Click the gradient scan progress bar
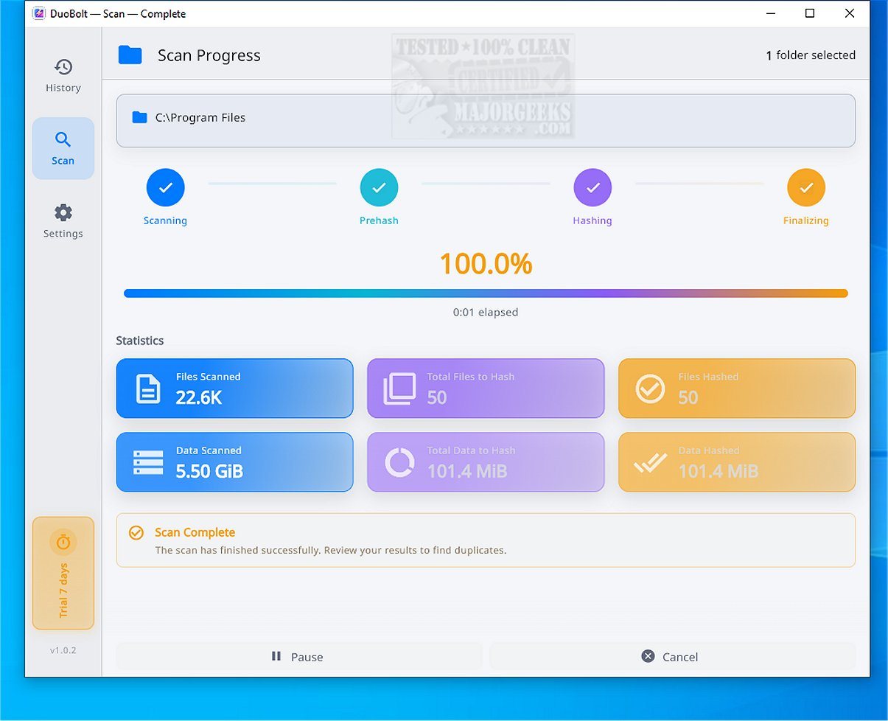 click(486, 293)
